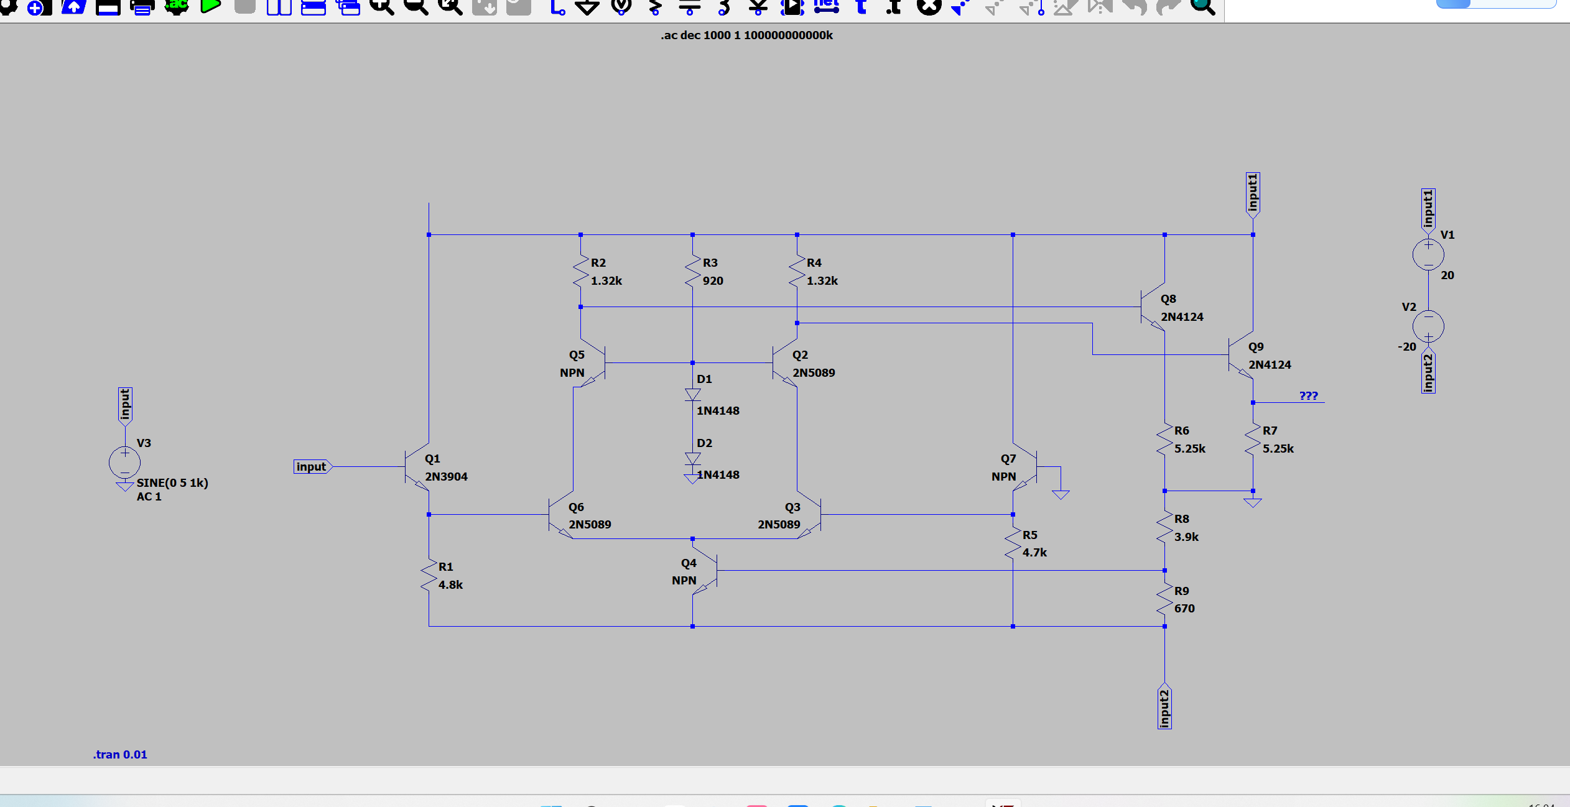Run the simulation with green play

click(x=210, y=6)
